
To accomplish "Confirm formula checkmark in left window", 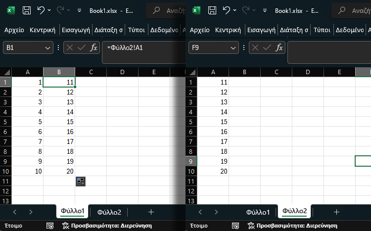I will (x=82, y=48).
